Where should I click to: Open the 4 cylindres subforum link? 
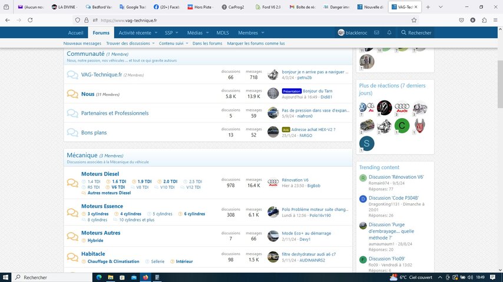coord(131,214)
